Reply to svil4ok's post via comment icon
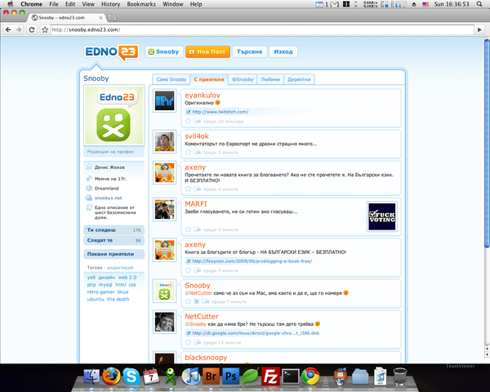Image resolution: width=490 pixels, height=392 pixels. tap(197, 152)
